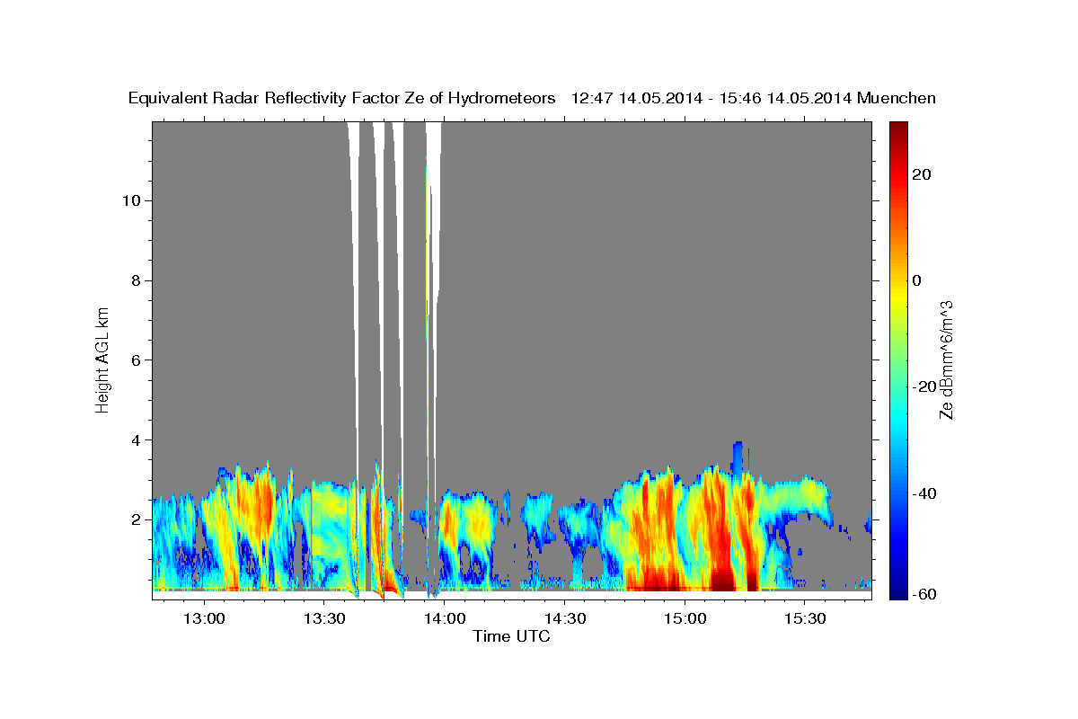Click the red echo column near 13:15
The width and height of the screenshot is (1078, 719).
pos(262,508)
